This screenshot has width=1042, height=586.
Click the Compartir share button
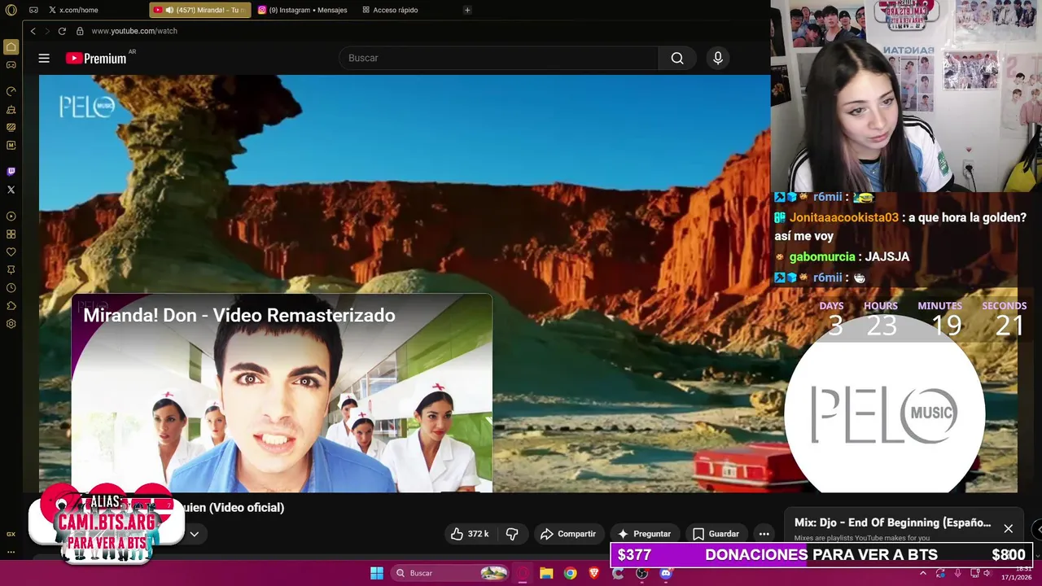568,534
